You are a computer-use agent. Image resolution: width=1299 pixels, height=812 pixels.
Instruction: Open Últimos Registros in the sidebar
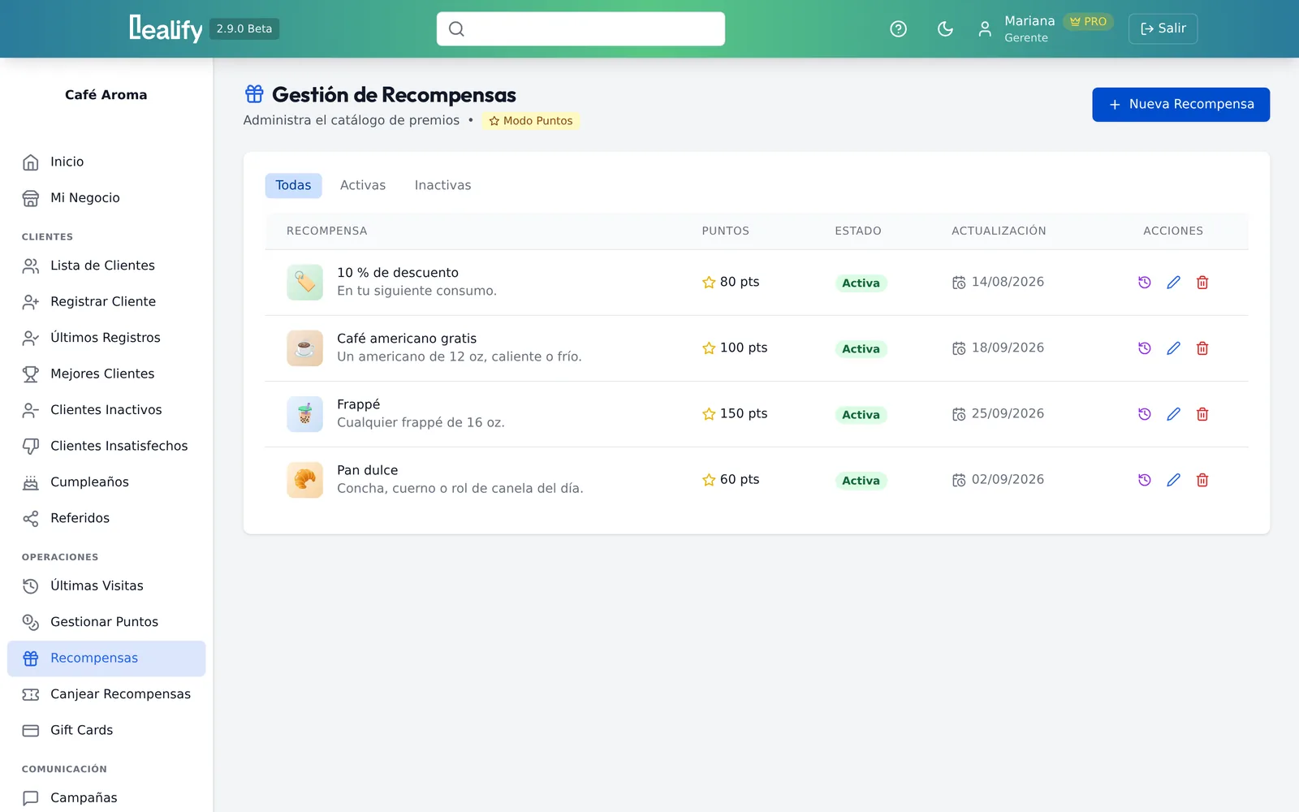(x=106, y=338)
